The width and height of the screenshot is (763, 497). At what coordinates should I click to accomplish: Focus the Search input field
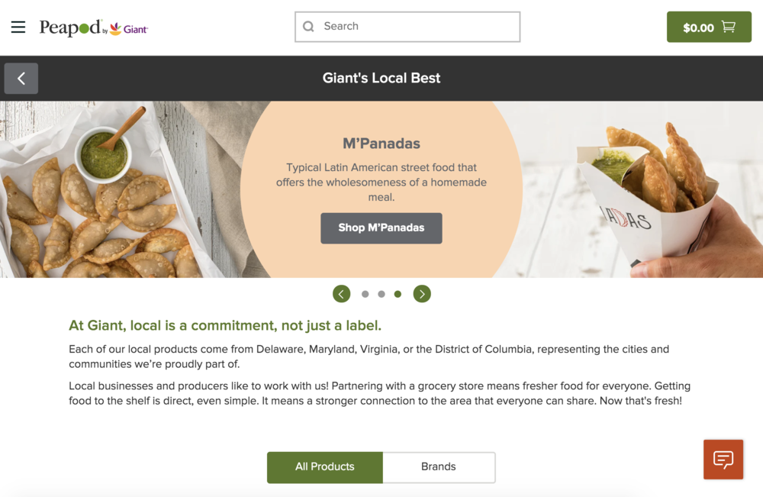pos(416,27)
